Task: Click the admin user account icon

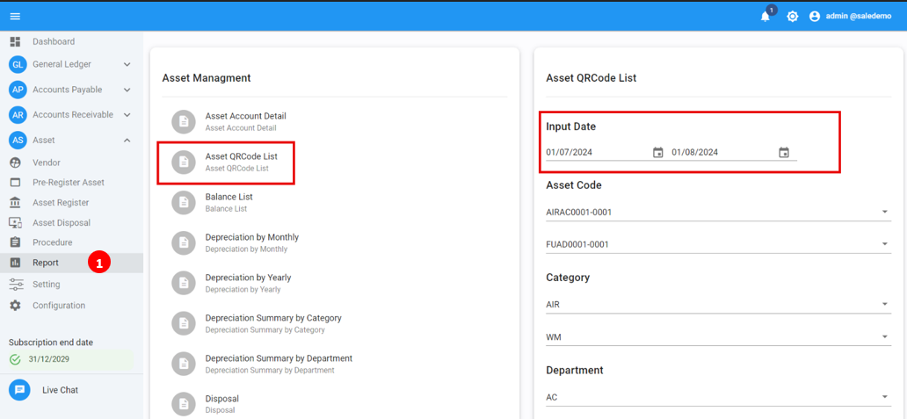Action: point(815,17)
